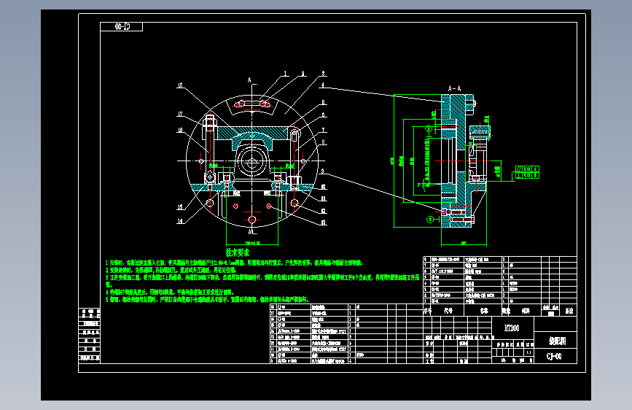Select part callout number 6
Image resolution: width=632 pixels, height=410 pixels.
[x=323, y=115]
